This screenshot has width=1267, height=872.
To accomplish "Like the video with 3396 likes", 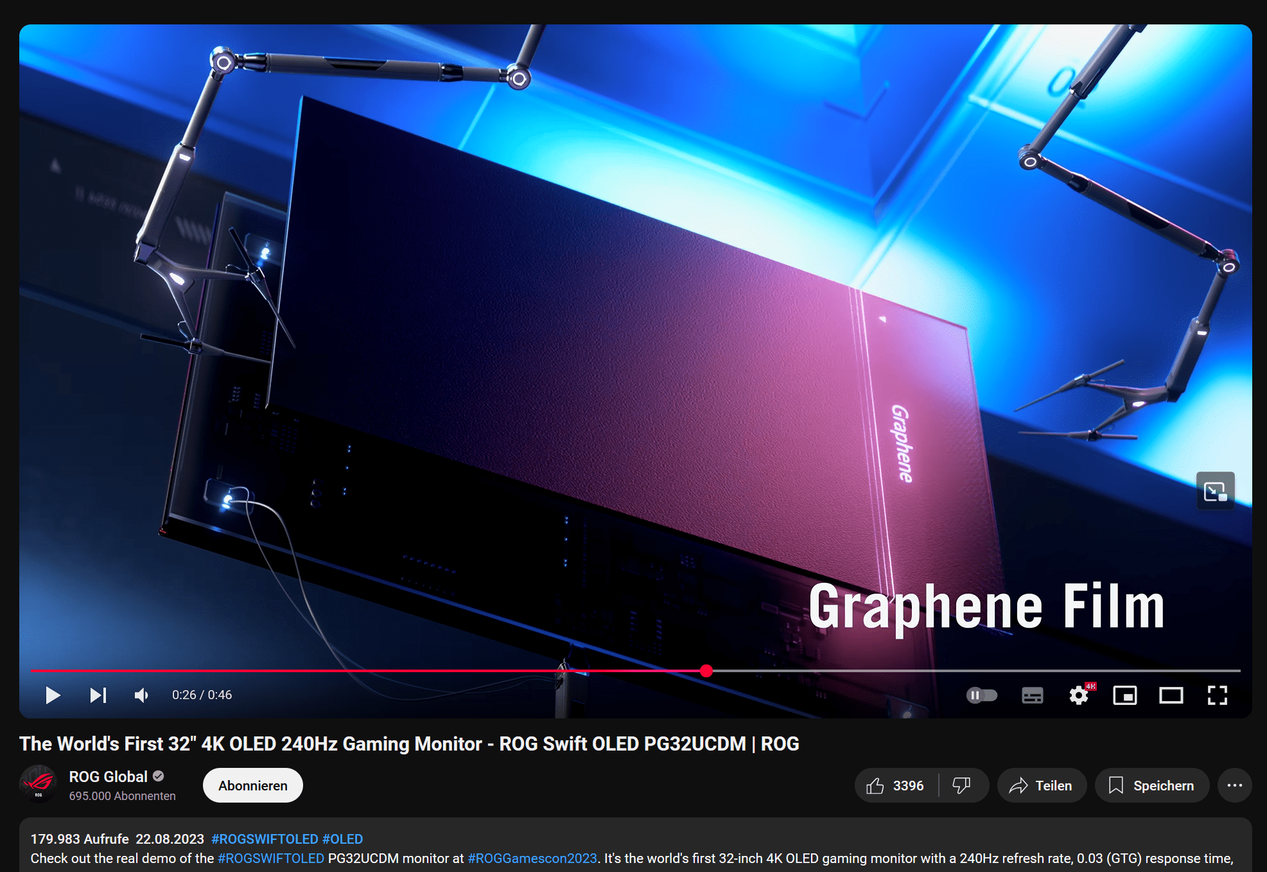I will [x=896, y=786].
